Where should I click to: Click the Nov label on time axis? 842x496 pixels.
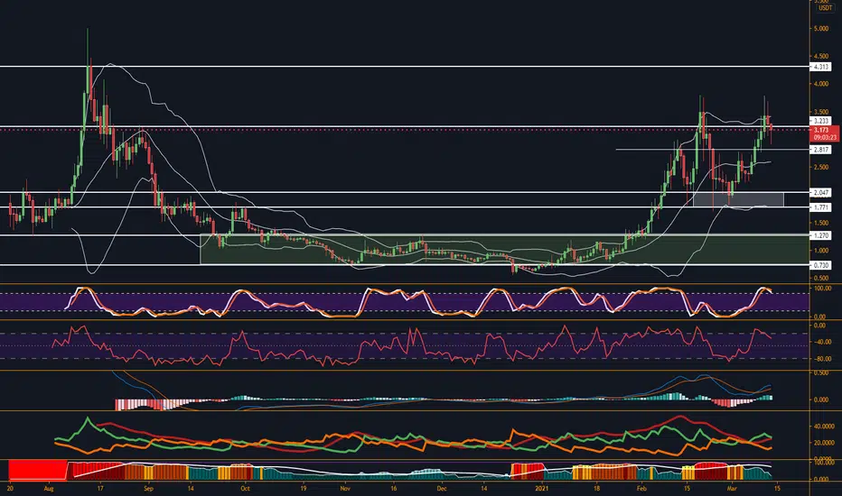coord(345,489)
